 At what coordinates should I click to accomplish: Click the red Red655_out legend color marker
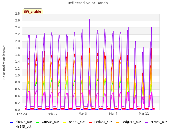[x=90, y=122]
